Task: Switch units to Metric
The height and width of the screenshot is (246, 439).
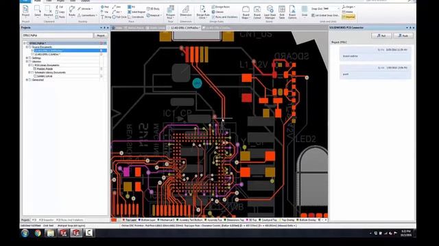Action: click(348, 12)
